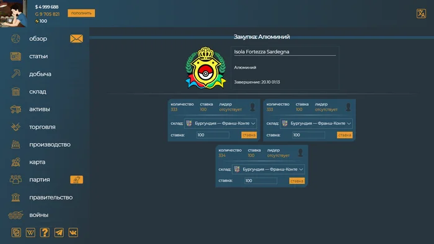Image resolution: width=434 pixels, height=244 pixels.
Task: Go to войны menu item
Action: click(38, 215)
